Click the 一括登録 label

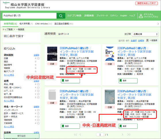click(x=153, y=40)
